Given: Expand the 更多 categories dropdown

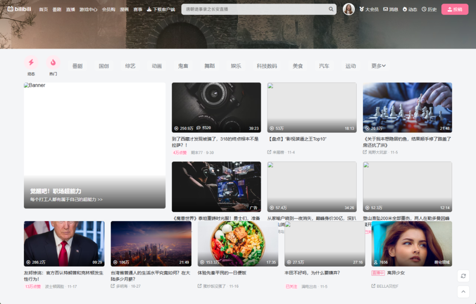Looking at the screenshot, I should pos(378,66).
